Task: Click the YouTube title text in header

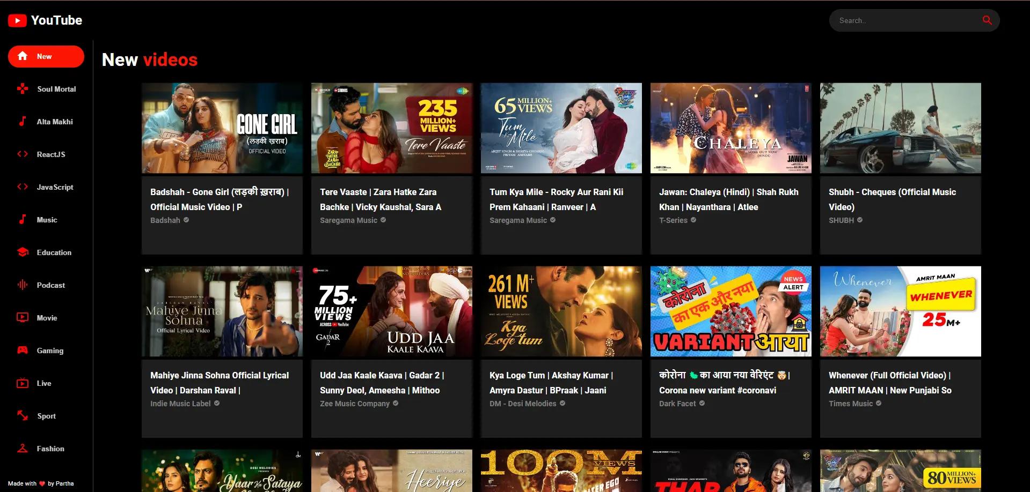Action: (x=56, y=20)
